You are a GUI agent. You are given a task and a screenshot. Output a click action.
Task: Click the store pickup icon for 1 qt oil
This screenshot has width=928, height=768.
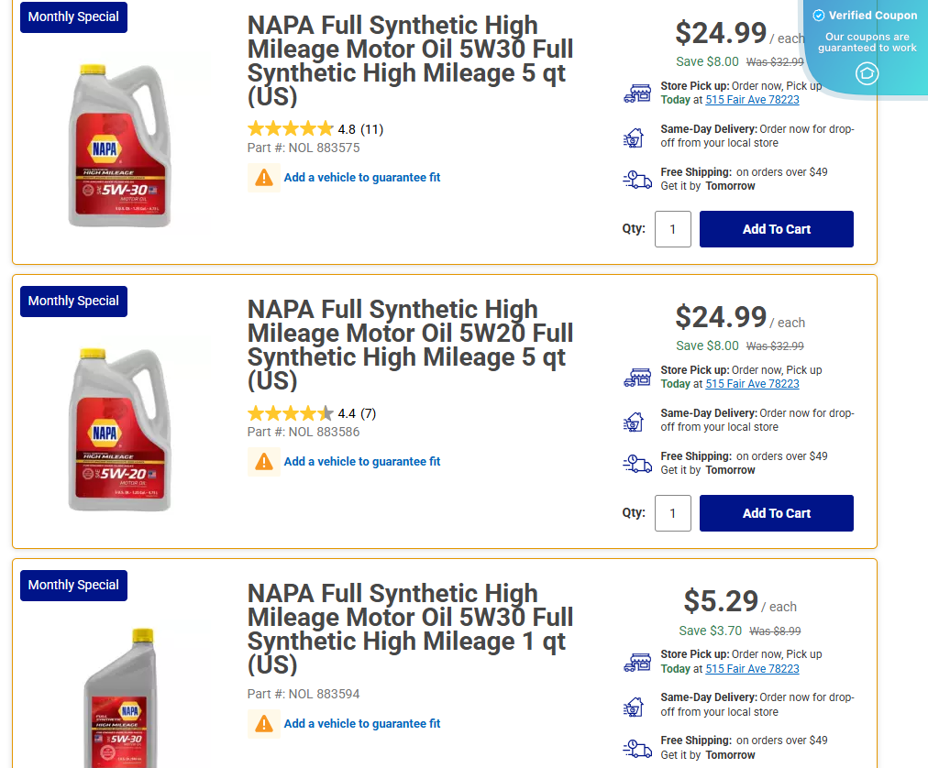637,661
